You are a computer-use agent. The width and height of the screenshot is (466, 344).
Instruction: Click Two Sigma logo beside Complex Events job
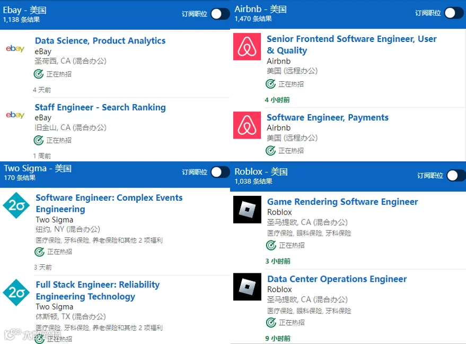16,205
